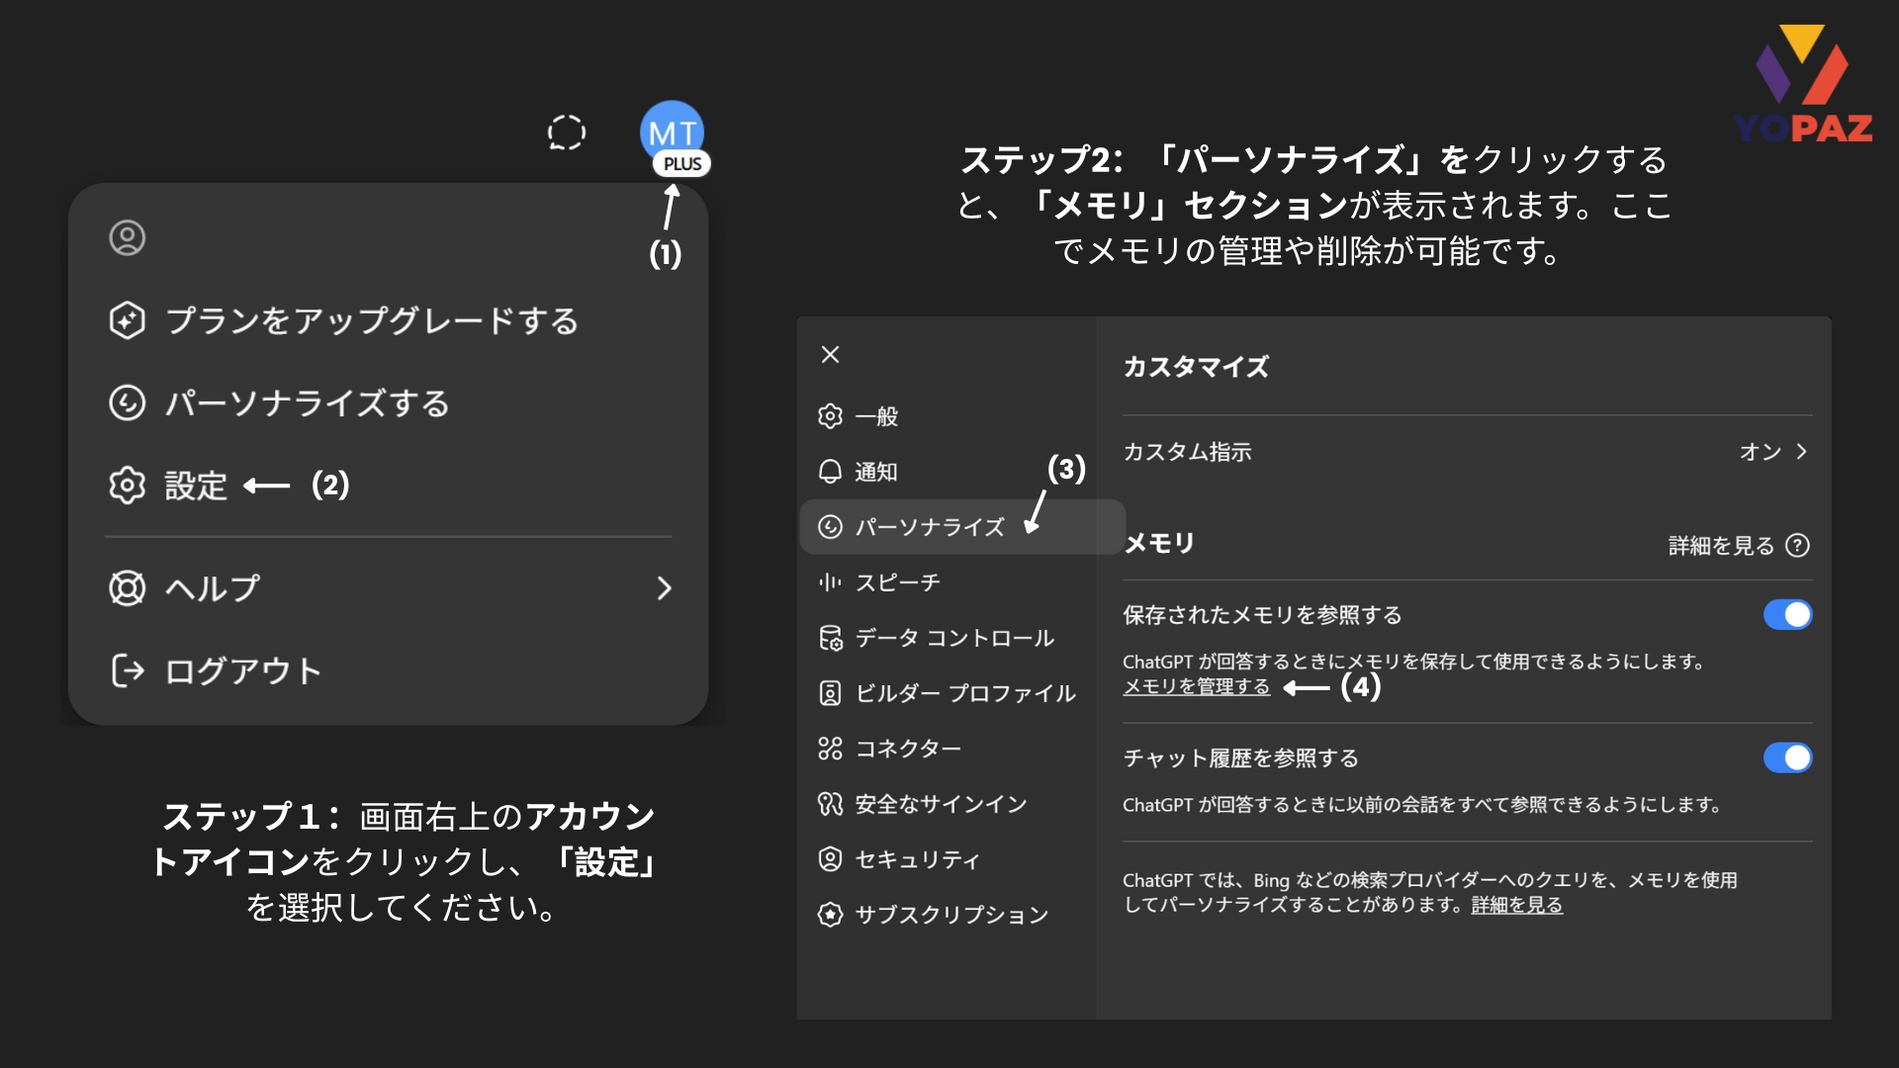Click the カスタマイズ heading
Viewport: 1899px width, 1068px height.
tap(1196, 367)
